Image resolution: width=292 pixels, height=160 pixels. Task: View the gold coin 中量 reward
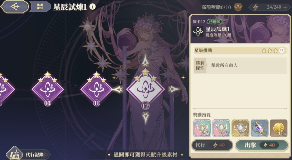pos(278,128)
